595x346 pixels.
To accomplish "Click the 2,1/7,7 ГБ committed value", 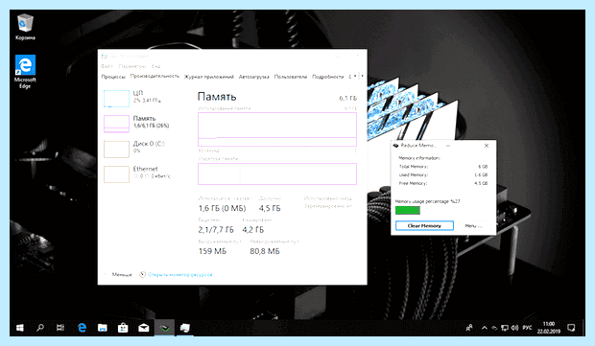I will 216,230.
